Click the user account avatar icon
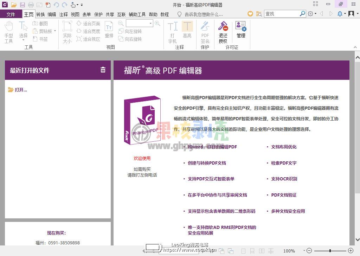 click(351, 14)
